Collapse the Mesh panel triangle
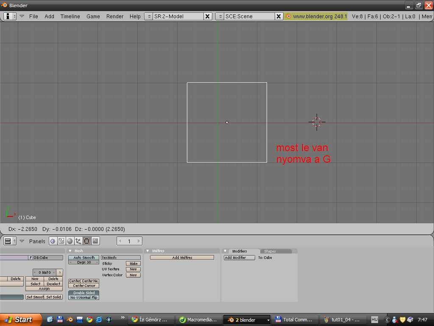The height and width of the screenshot is (326, 434). [70, 251]
